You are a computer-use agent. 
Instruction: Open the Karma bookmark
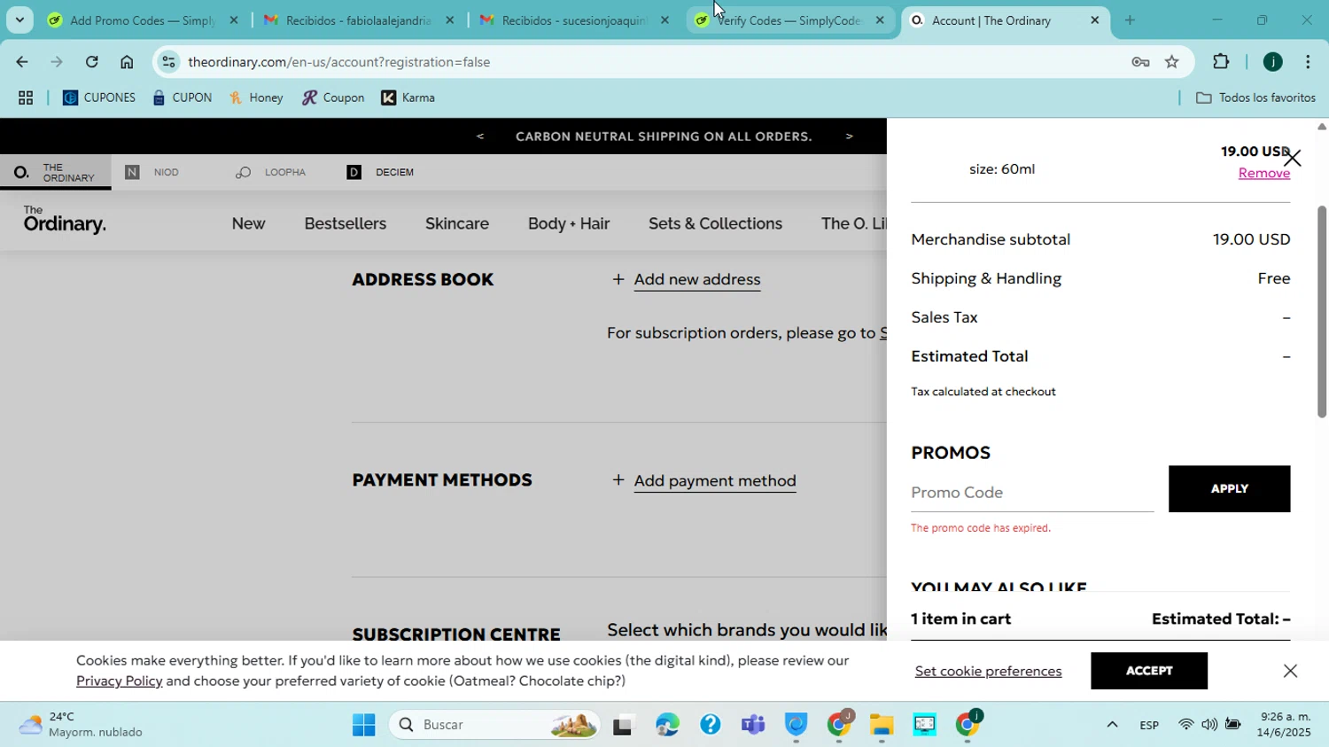coord(408,98)
